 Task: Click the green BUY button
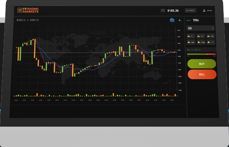click(x=202, y=64)
